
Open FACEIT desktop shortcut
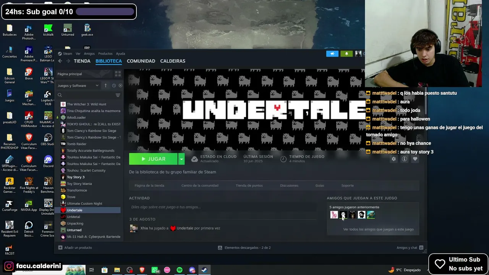point(10,249)
